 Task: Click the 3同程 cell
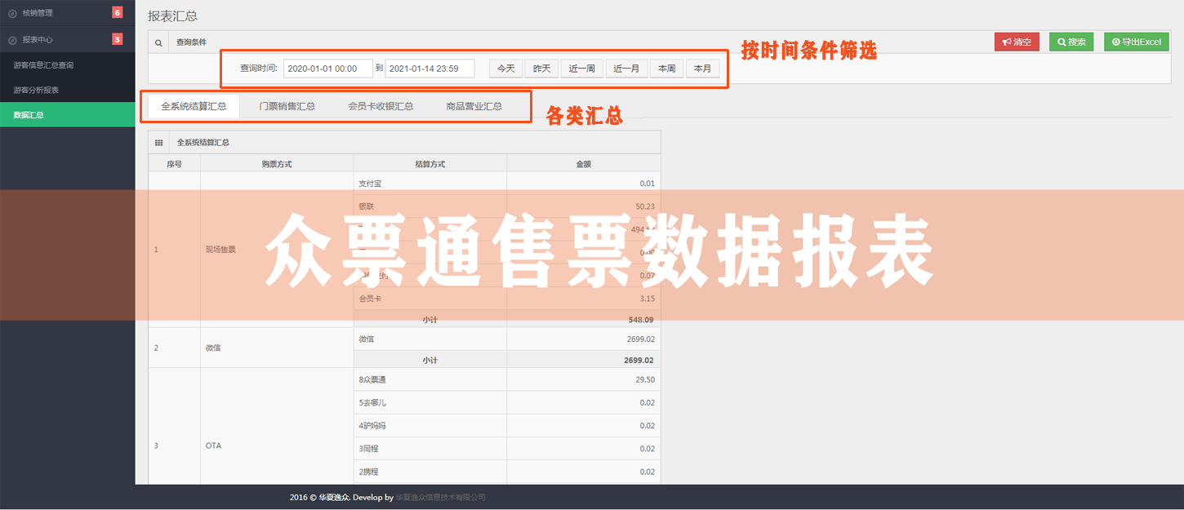pyautogui.click(x=430, y=448)
